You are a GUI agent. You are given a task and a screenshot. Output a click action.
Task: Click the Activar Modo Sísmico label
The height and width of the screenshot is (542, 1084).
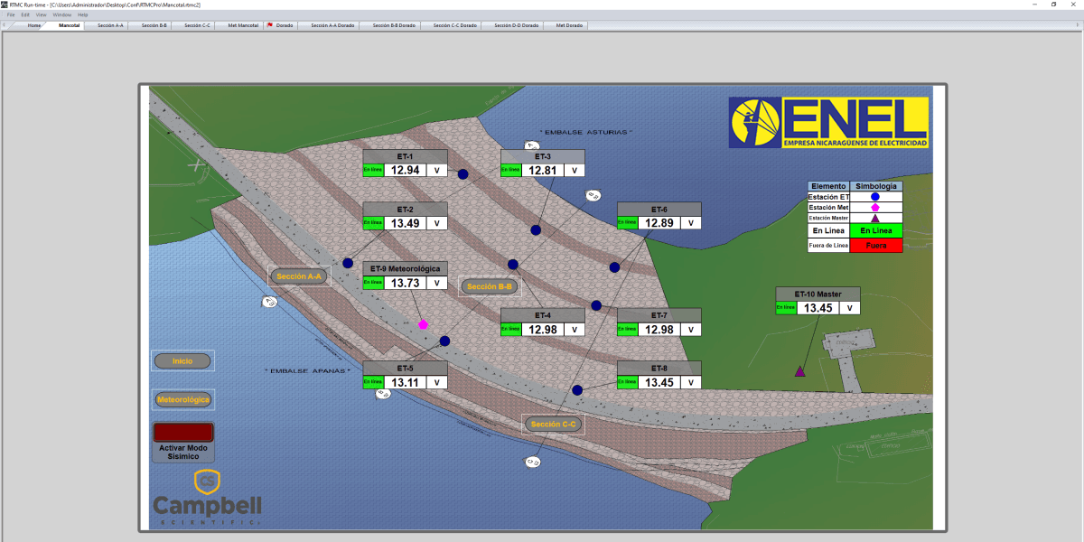pyautogui.click(x=183, y=453)
